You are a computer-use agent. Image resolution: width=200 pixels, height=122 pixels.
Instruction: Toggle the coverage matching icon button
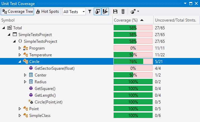tap(97, 12)
